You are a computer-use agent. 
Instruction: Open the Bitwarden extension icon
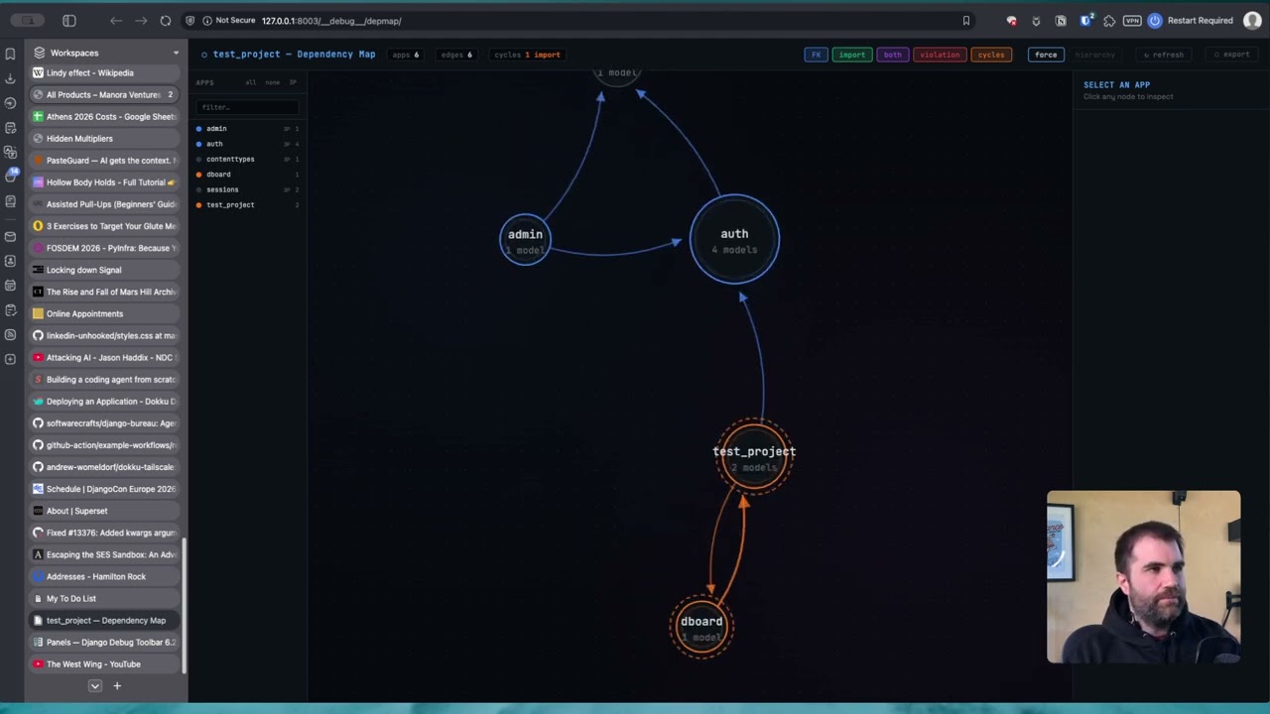coord(1086,21)
